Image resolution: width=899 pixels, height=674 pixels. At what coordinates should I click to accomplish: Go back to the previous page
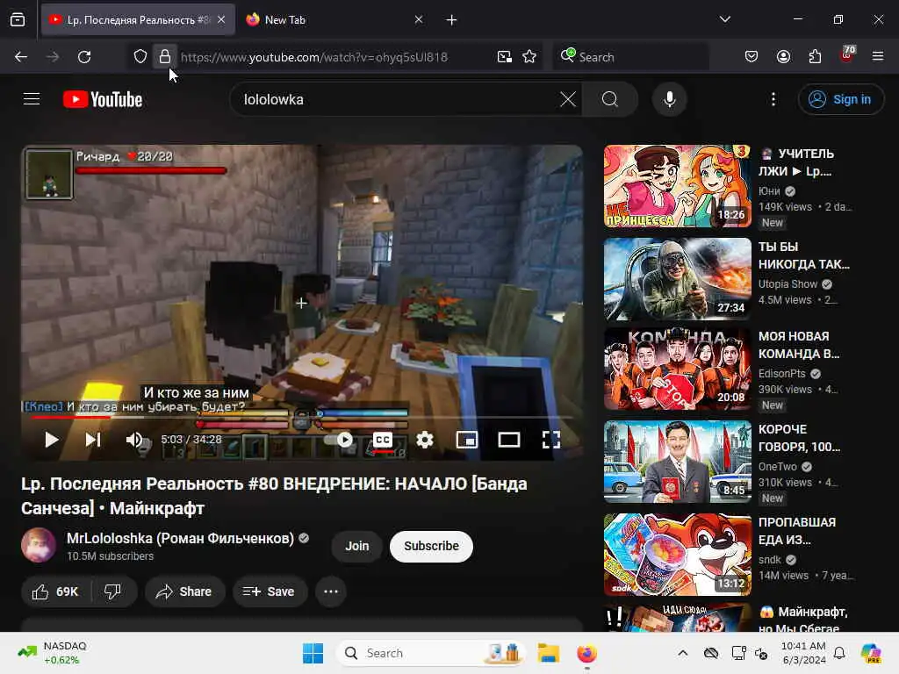tap(21, 57)
